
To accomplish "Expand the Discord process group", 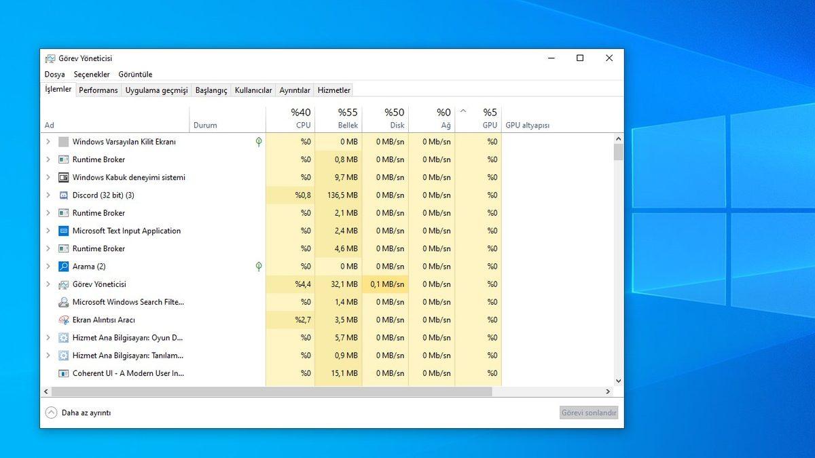I will click(x=47, y=195).
